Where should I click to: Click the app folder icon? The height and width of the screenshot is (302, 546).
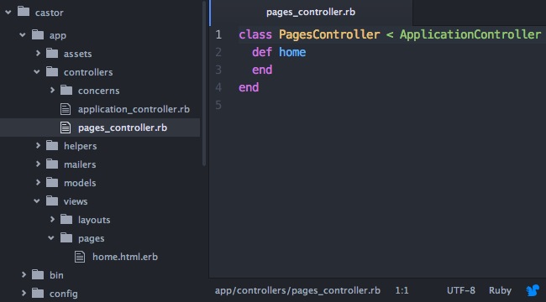coord(38,34)
